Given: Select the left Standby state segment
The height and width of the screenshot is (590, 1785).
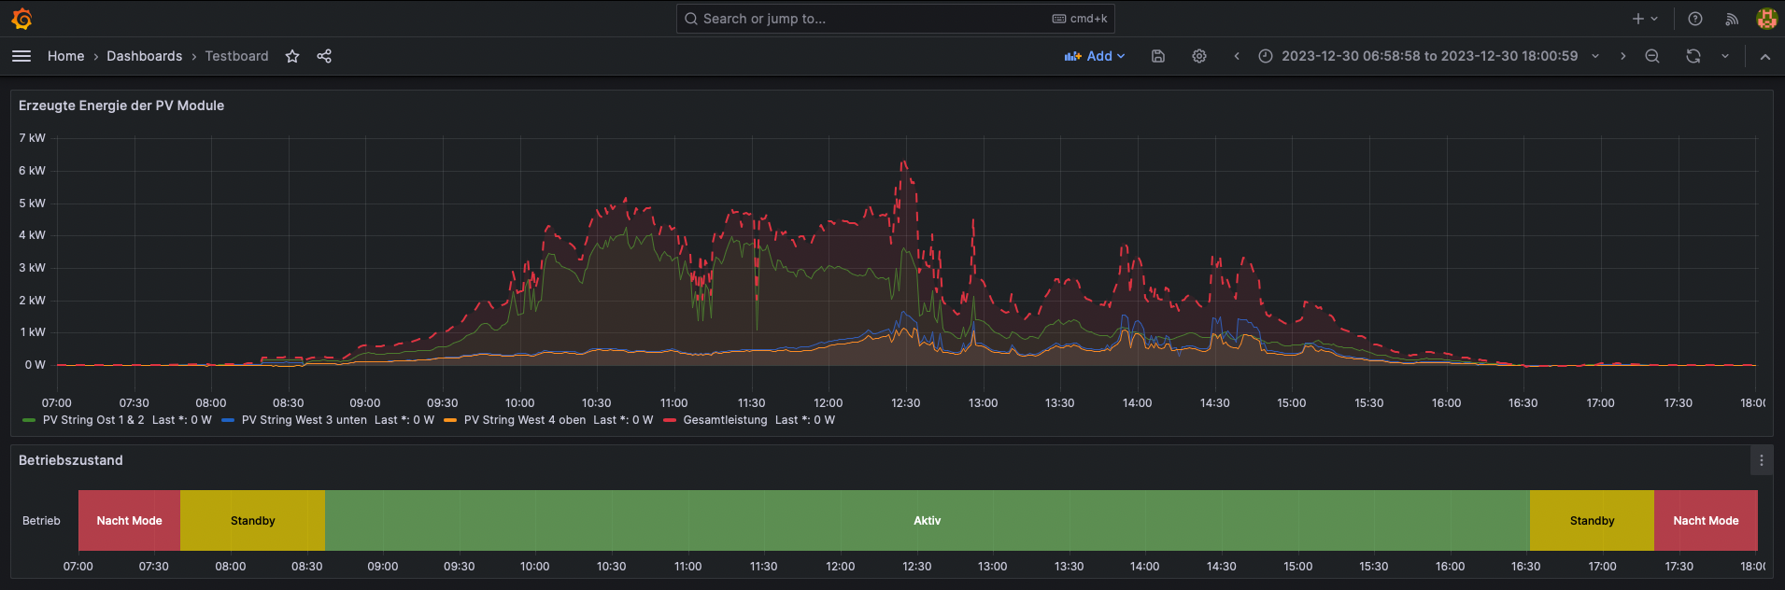Looking at the screenshot, I should 253,520.
